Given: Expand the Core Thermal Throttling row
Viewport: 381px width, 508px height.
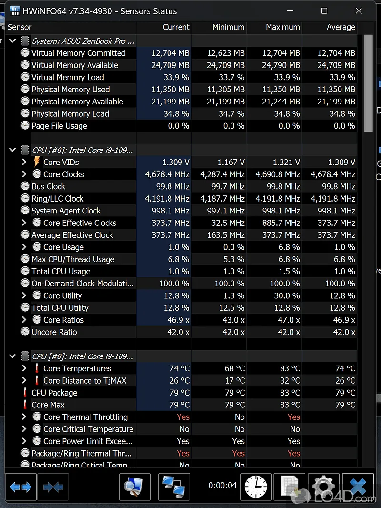Looking at the screenshot, I should click(x=24, y=417).
